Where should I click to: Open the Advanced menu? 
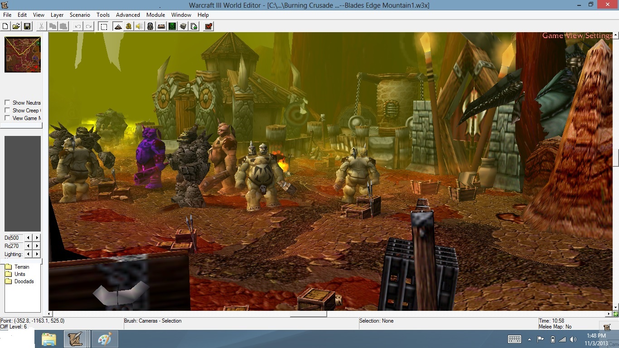[128, 15]
